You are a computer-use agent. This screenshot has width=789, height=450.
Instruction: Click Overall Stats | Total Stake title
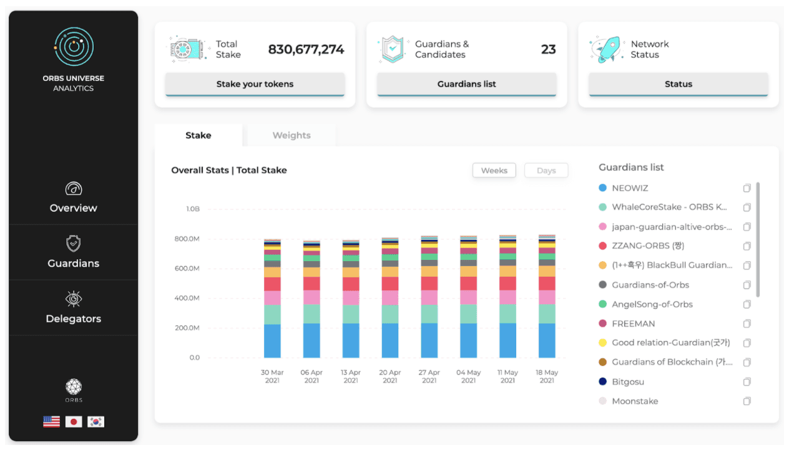229,170
